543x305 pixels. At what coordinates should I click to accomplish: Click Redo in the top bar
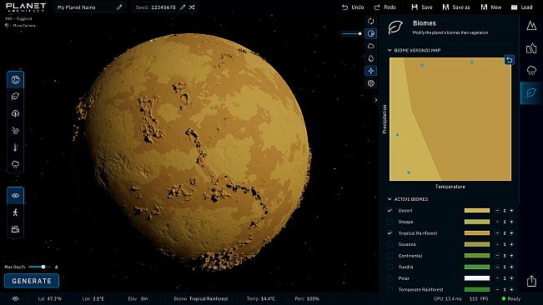385,7
